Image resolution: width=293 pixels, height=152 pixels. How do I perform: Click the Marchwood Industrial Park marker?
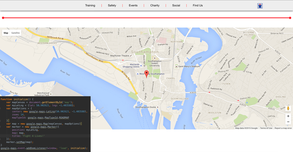click(51, 94)
